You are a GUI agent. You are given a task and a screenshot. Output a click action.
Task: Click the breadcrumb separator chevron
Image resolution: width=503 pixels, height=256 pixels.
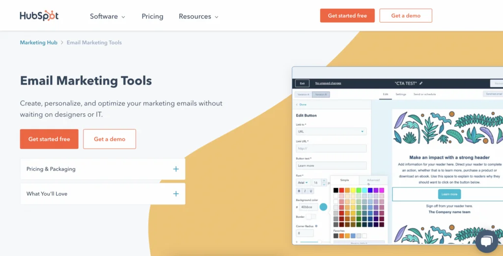62,43
